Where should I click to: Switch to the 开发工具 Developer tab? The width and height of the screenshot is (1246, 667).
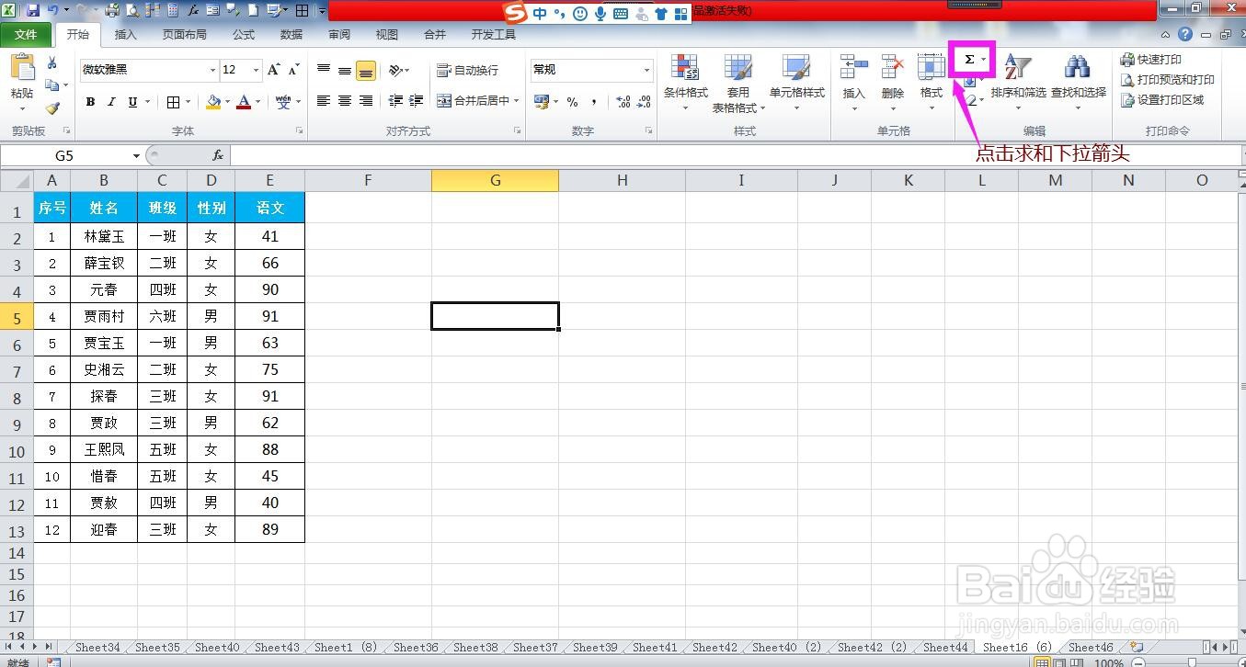[494, 35]
